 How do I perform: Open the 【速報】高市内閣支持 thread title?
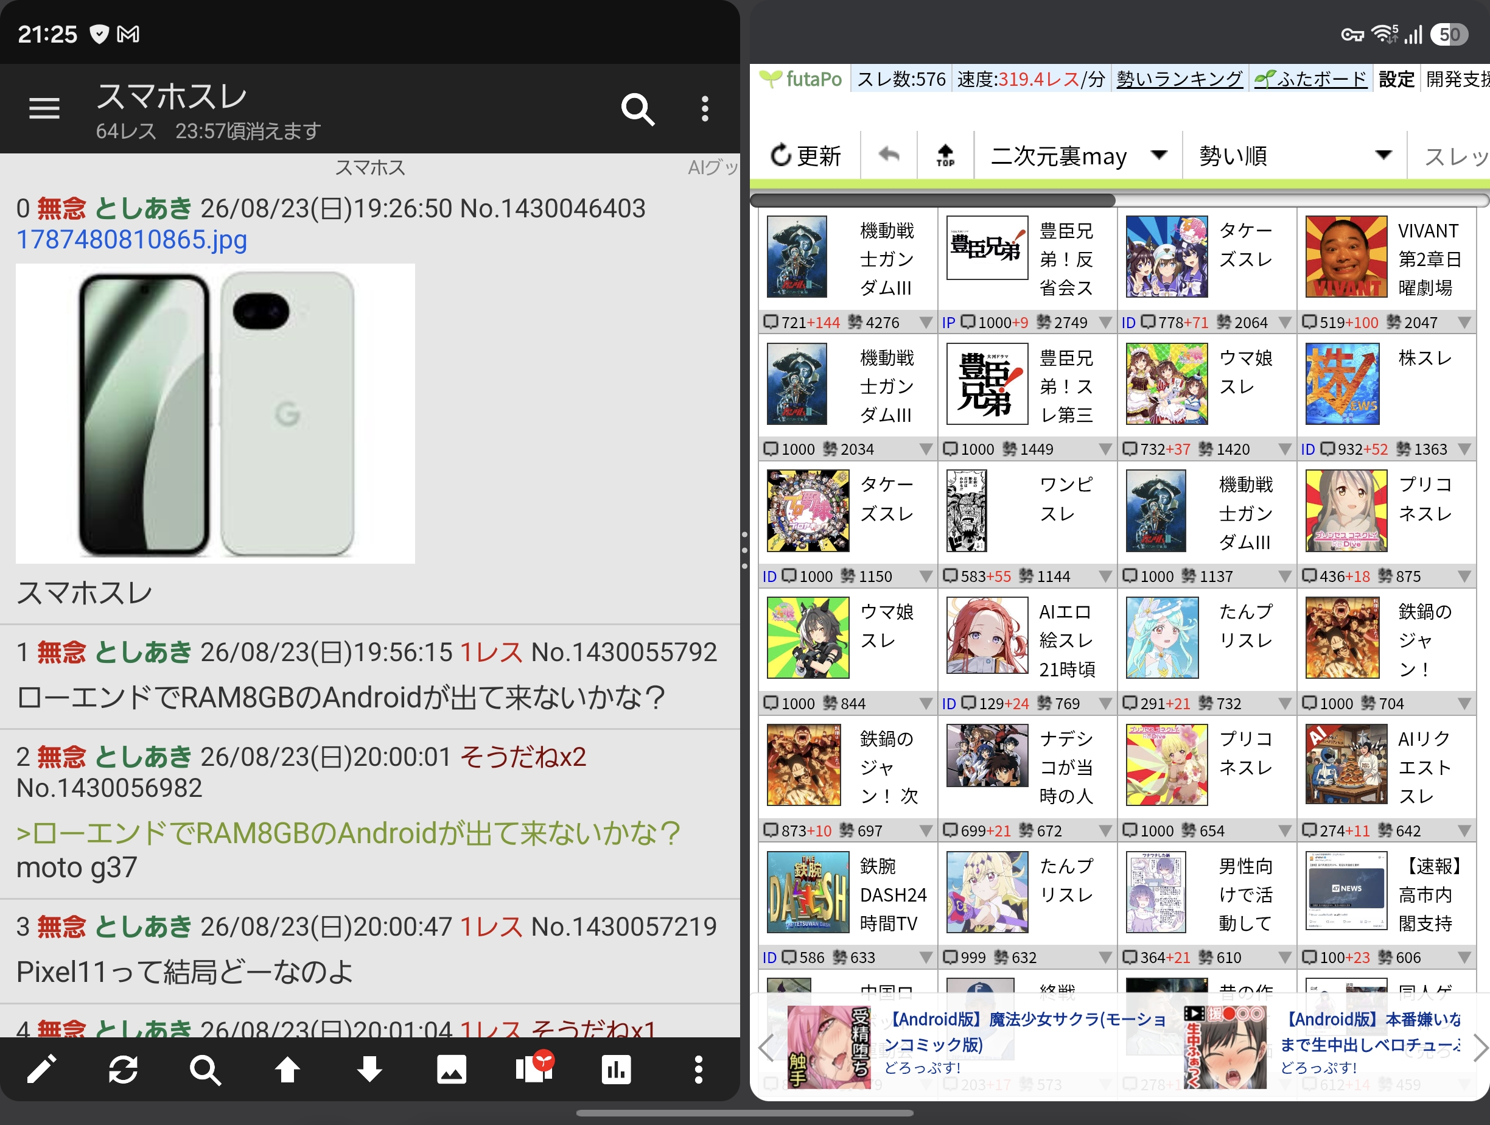coord(1430,894)
